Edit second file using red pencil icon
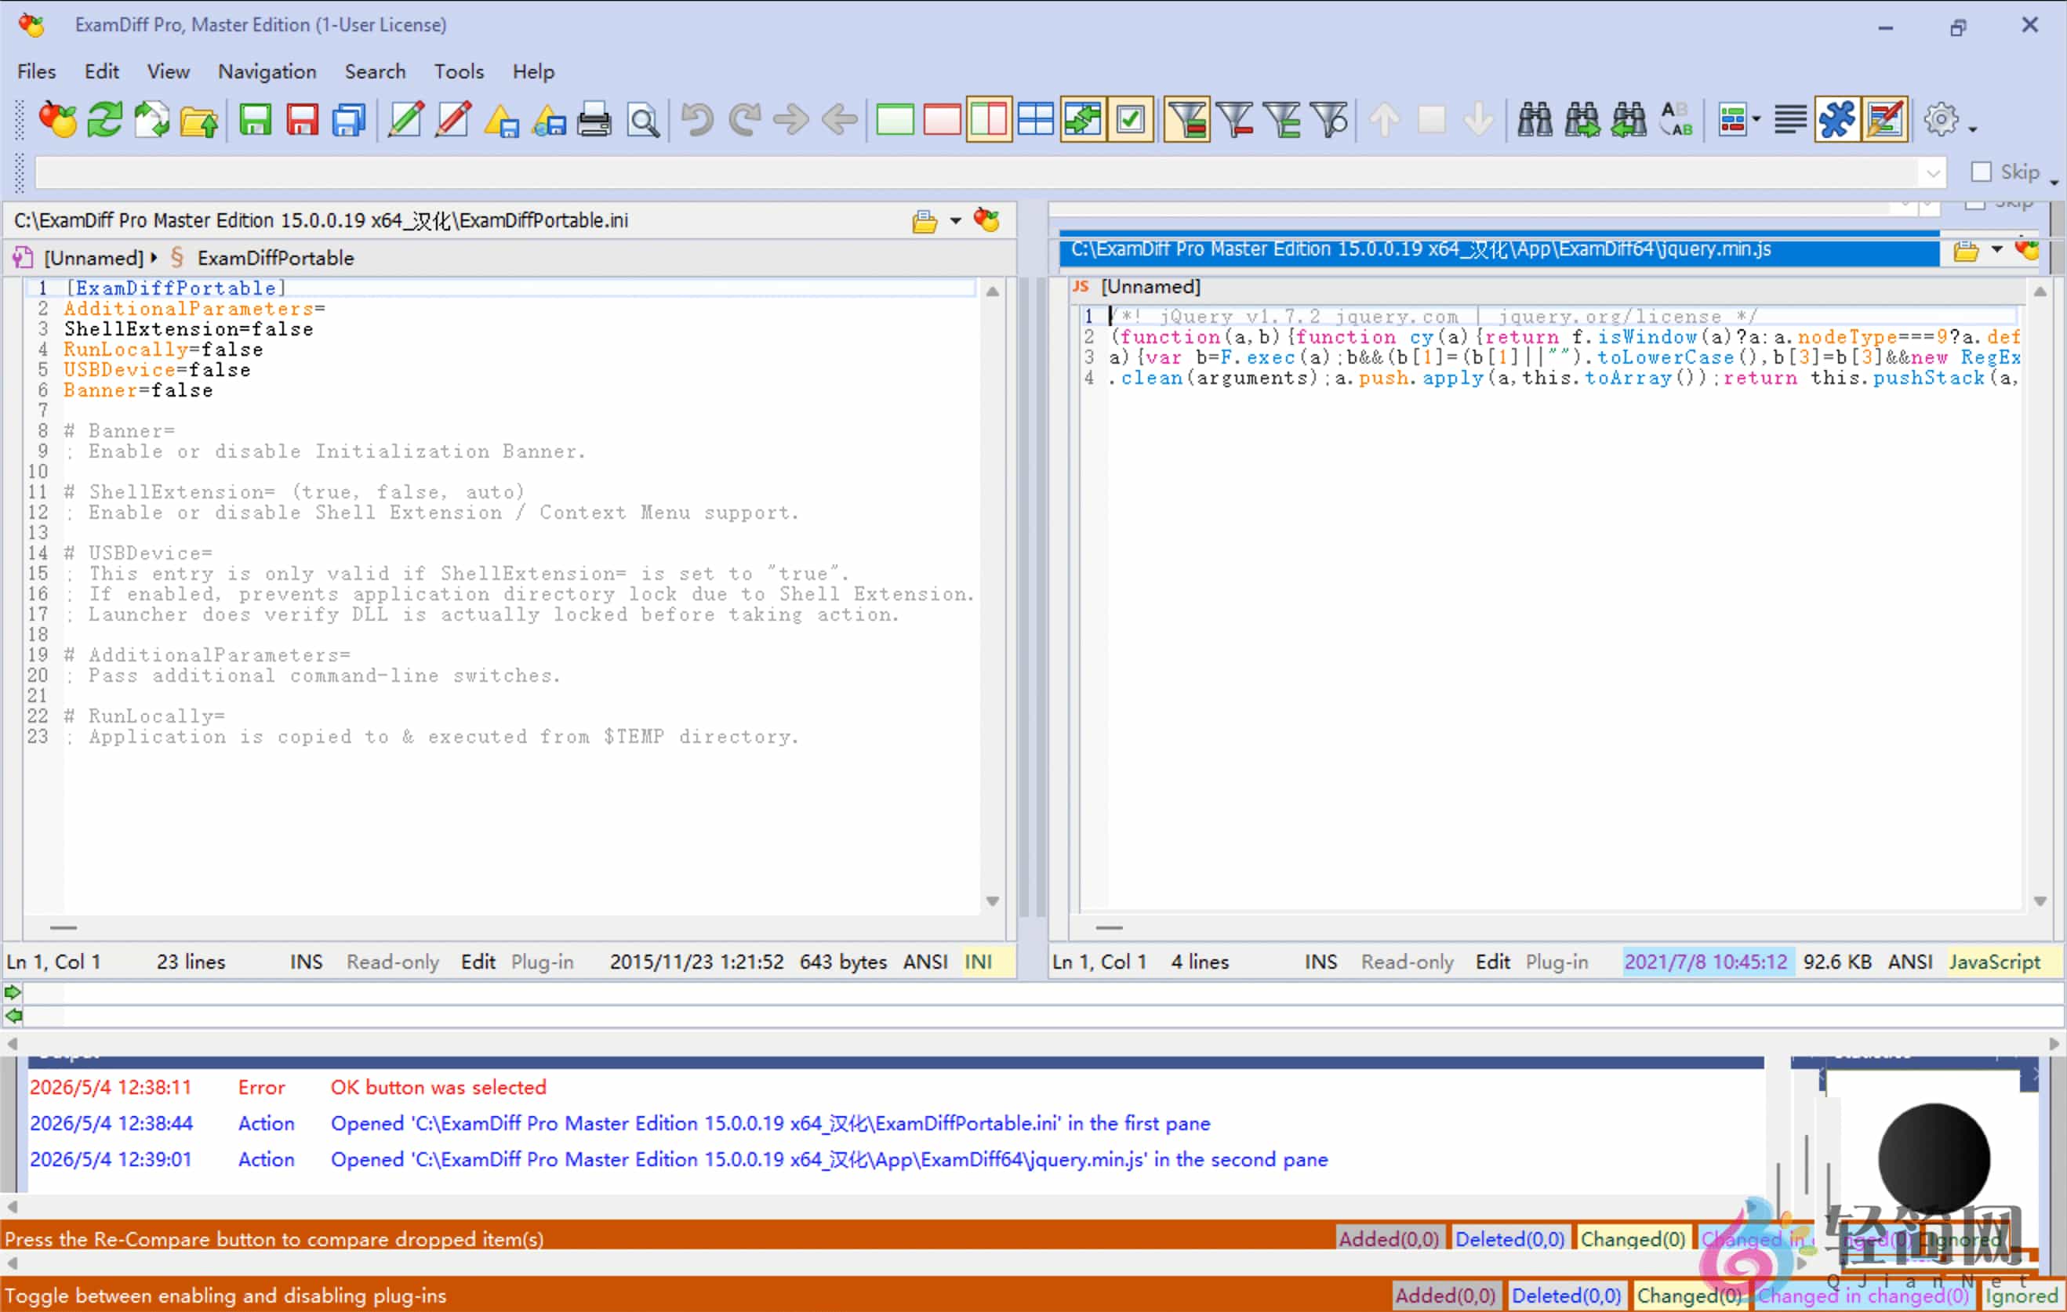 452,120
